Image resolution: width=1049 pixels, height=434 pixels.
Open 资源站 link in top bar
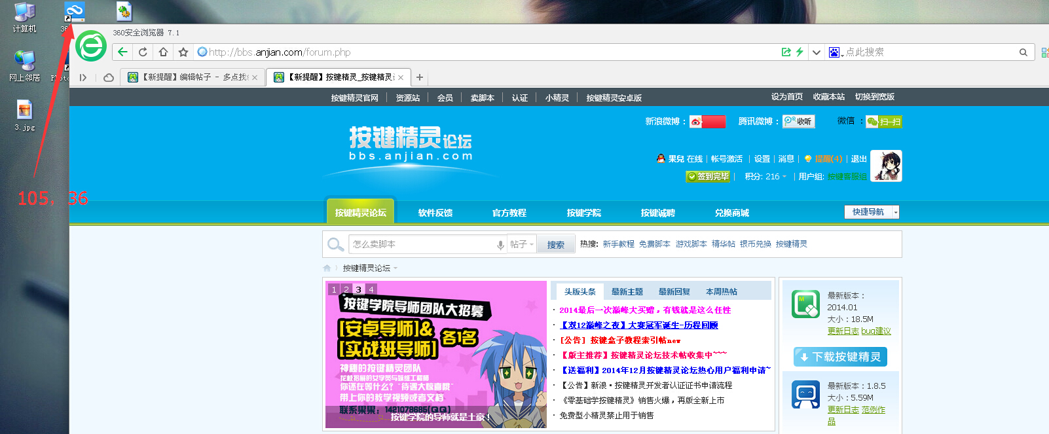tap(407, 98)
